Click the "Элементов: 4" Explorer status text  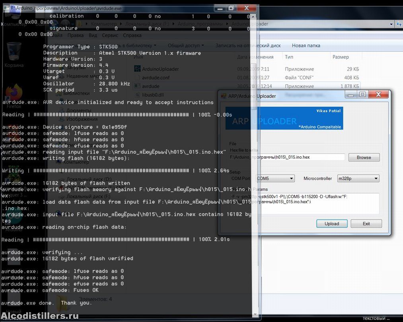pos(95,299)
